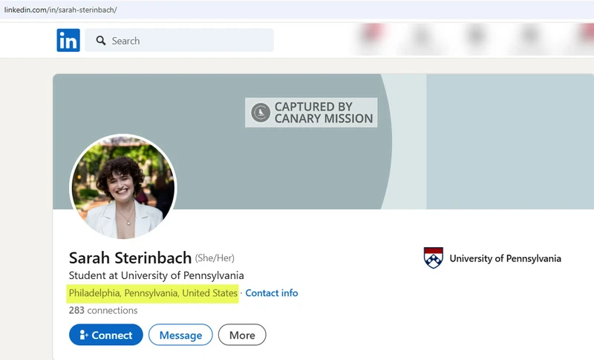Open the More options button
The height and width of the screenshot is (360, 594).
click(x=242, y=335)
